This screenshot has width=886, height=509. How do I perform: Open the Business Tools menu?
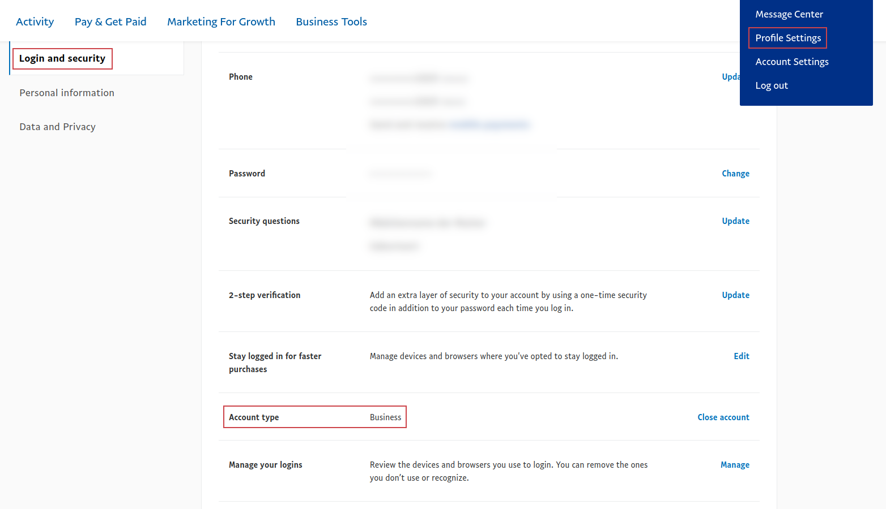point(331,21)
